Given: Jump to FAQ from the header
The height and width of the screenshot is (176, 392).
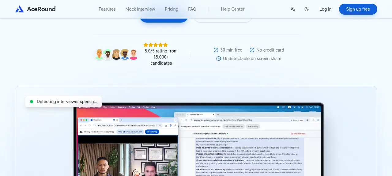Looking at the screenshot, I should pyautogui.click(x=192, y=9).
